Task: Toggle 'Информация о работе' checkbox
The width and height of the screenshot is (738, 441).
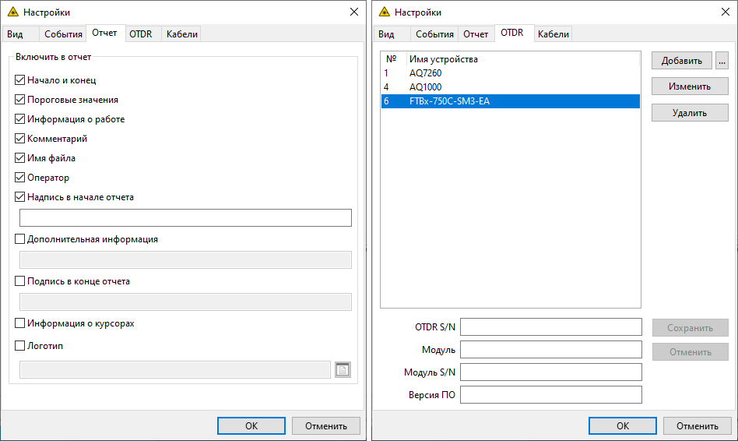Action: (x=19, y=118)
